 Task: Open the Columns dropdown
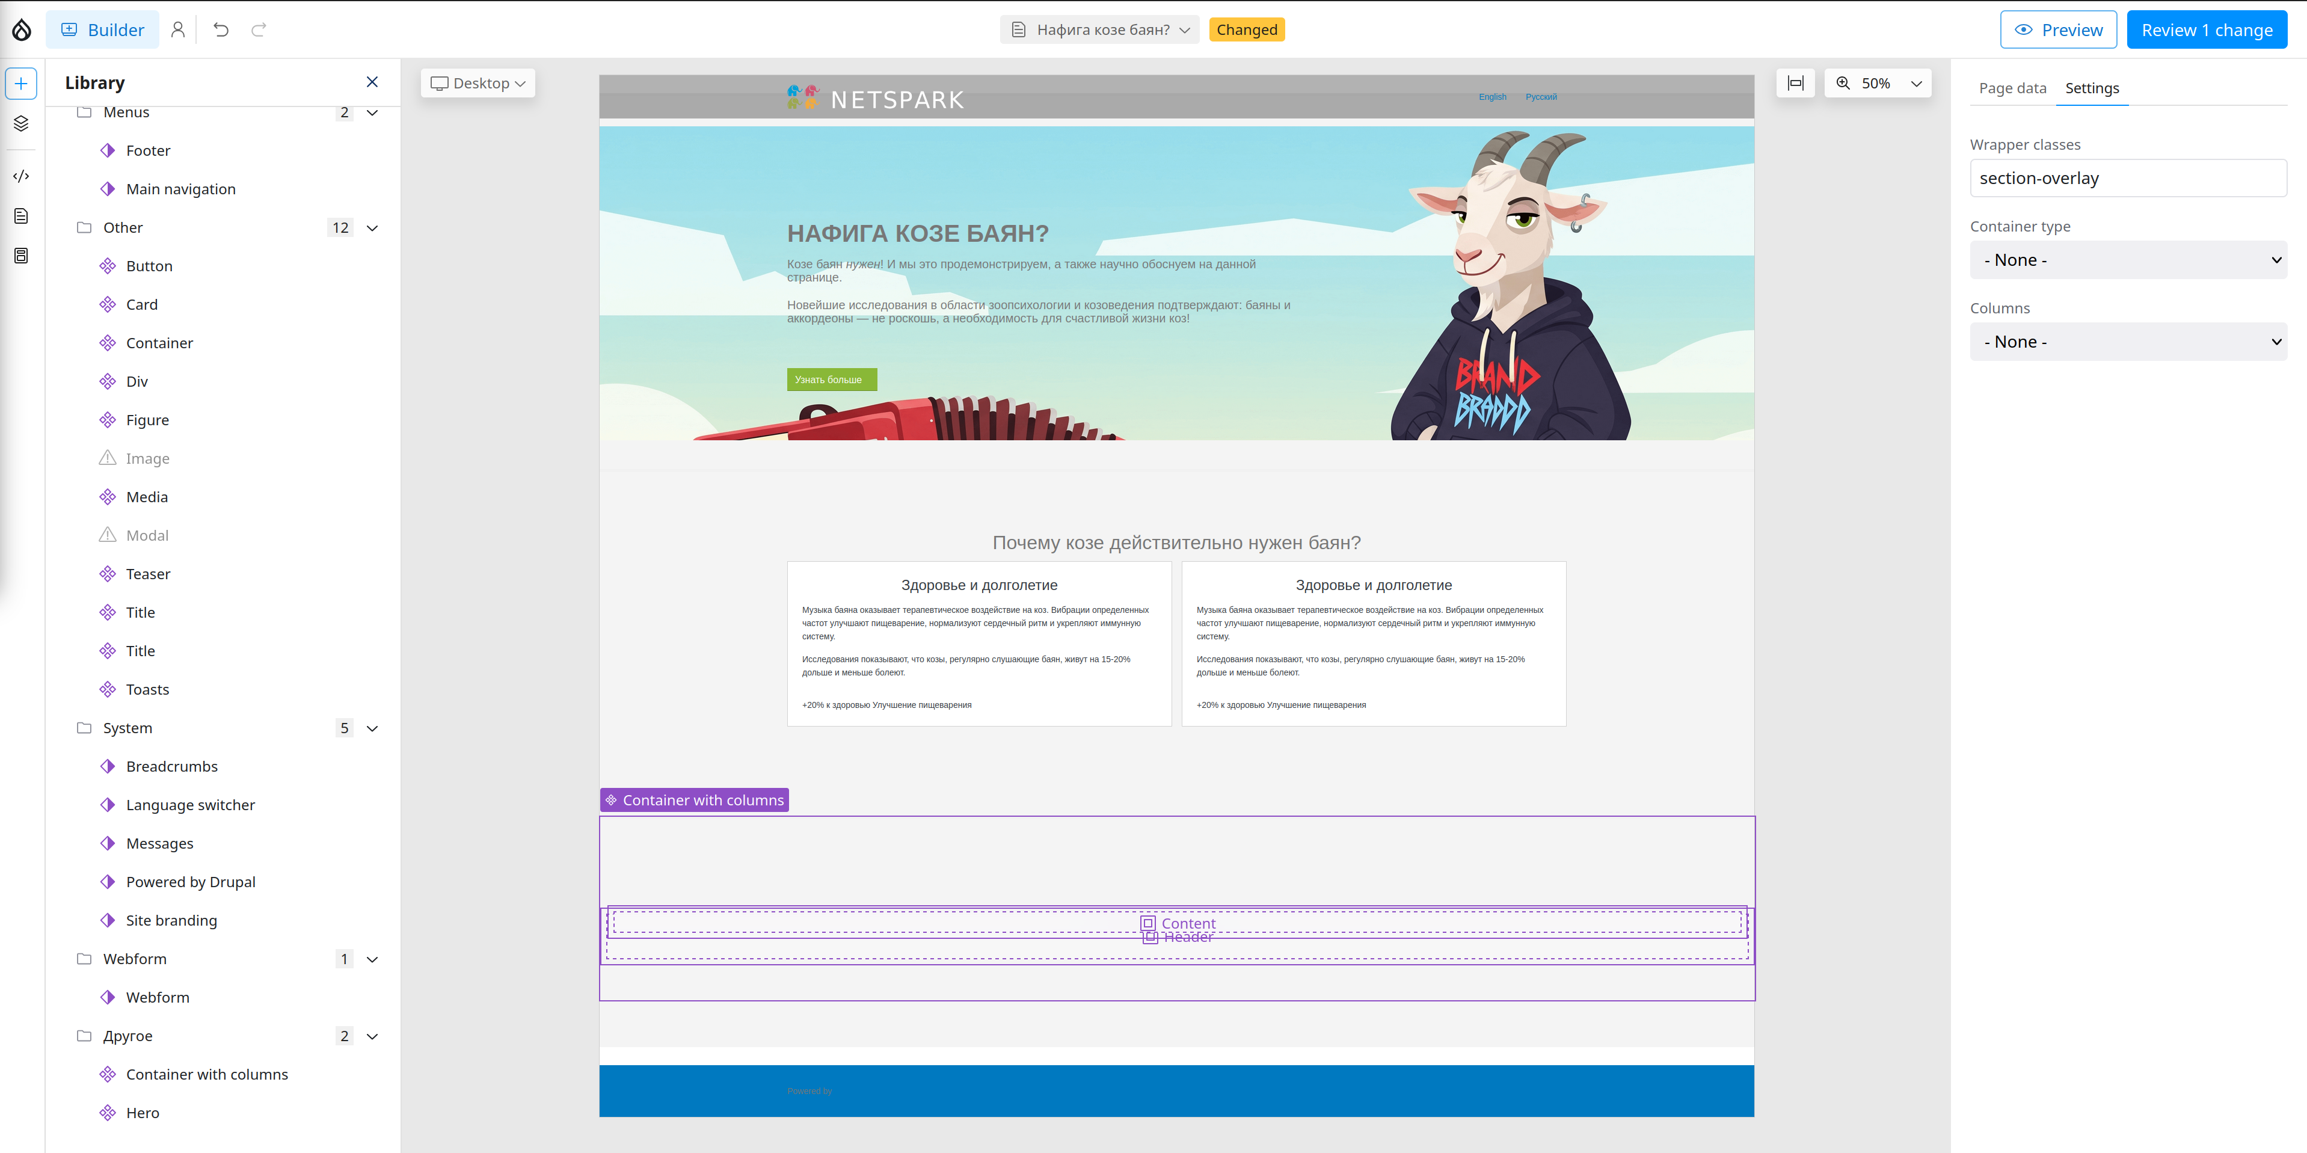pos(2128,342)
